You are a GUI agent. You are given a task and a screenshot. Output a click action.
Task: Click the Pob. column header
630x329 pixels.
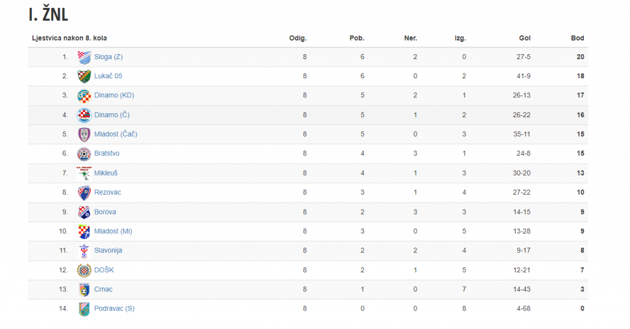tap(357, 38)
